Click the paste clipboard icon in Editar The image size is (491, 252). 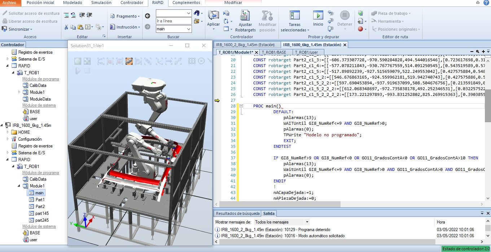(80, 27)
